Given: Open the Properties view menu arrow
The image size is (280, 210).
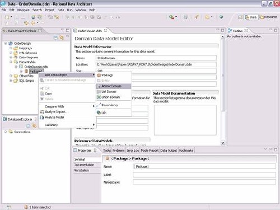Looking at the screenshot, I should point(265,149).
